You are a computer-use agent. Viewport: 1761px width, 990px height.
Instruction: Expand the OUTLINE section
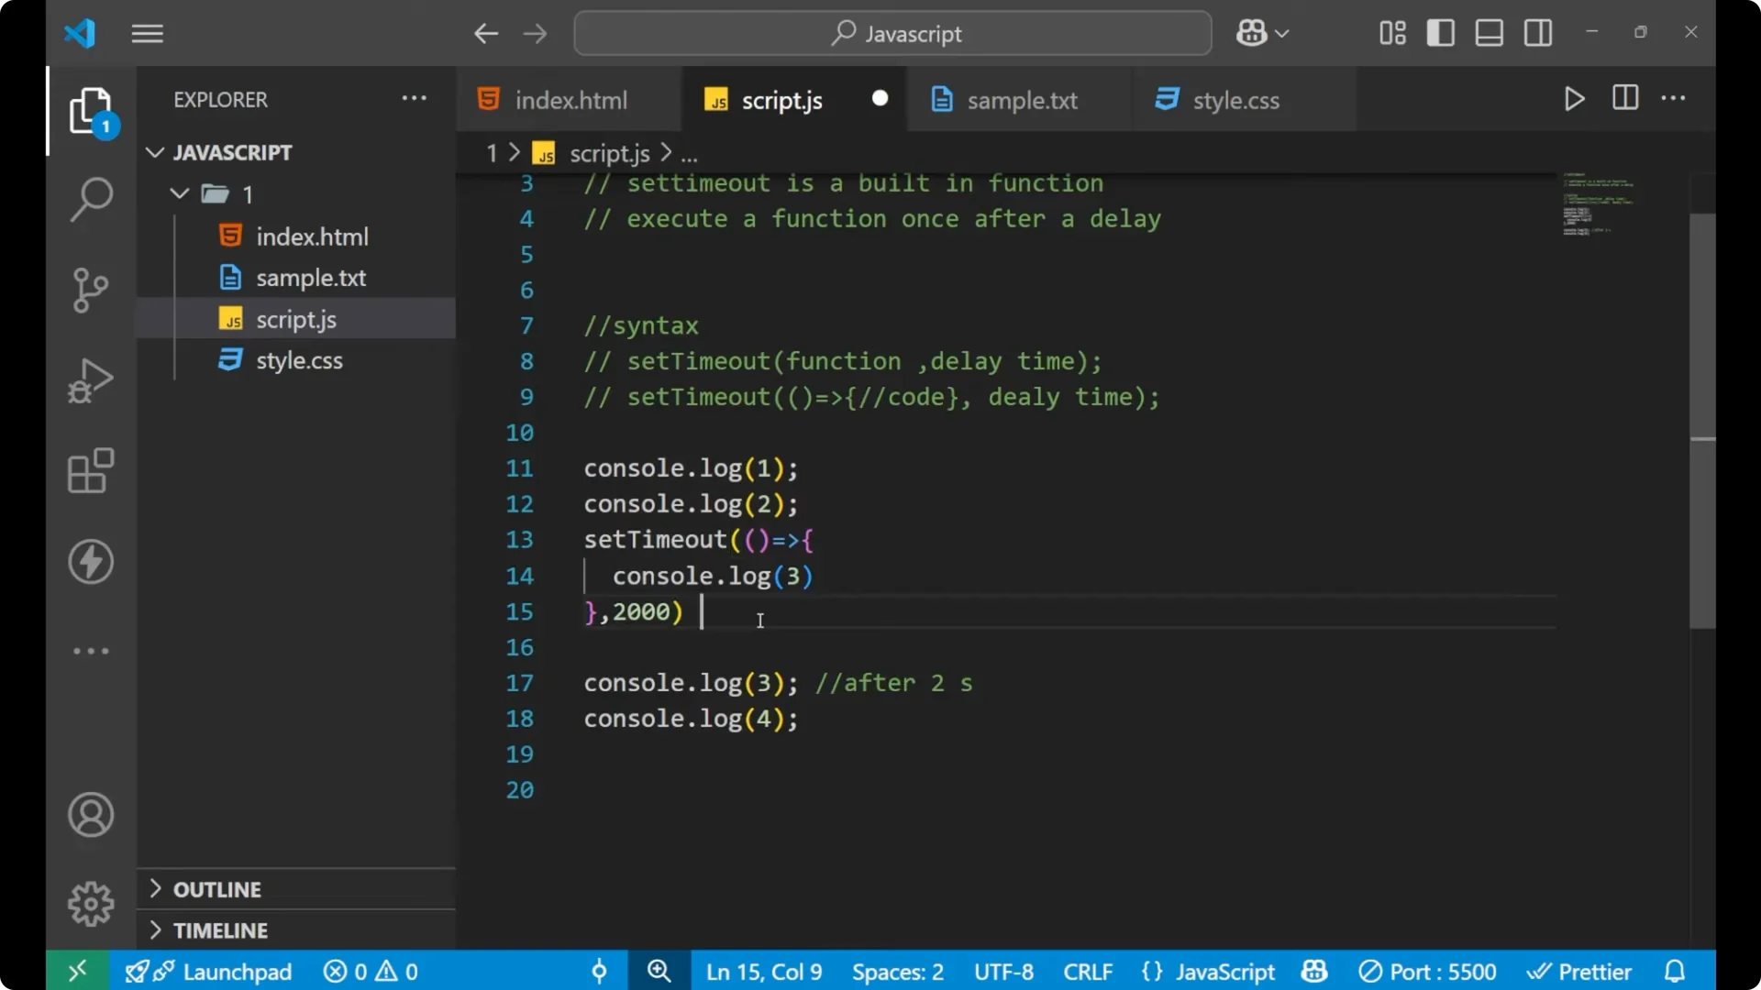point(217,888)
